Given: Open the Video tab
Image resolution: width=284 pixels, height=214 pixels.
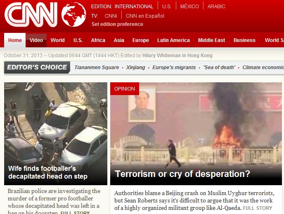Looking at the screenshot, I should [36, 40].
